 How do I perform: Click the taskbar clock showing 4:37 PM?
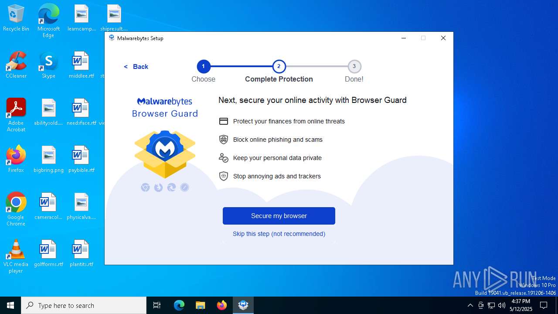[x=521, y=305]
